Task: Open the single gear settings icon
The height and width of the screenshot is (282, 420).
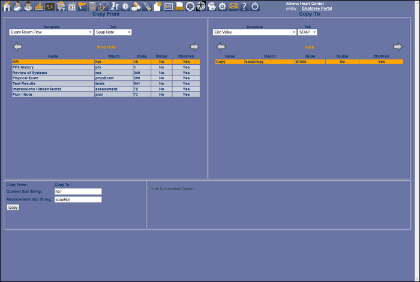Action: tap(223, 6)
